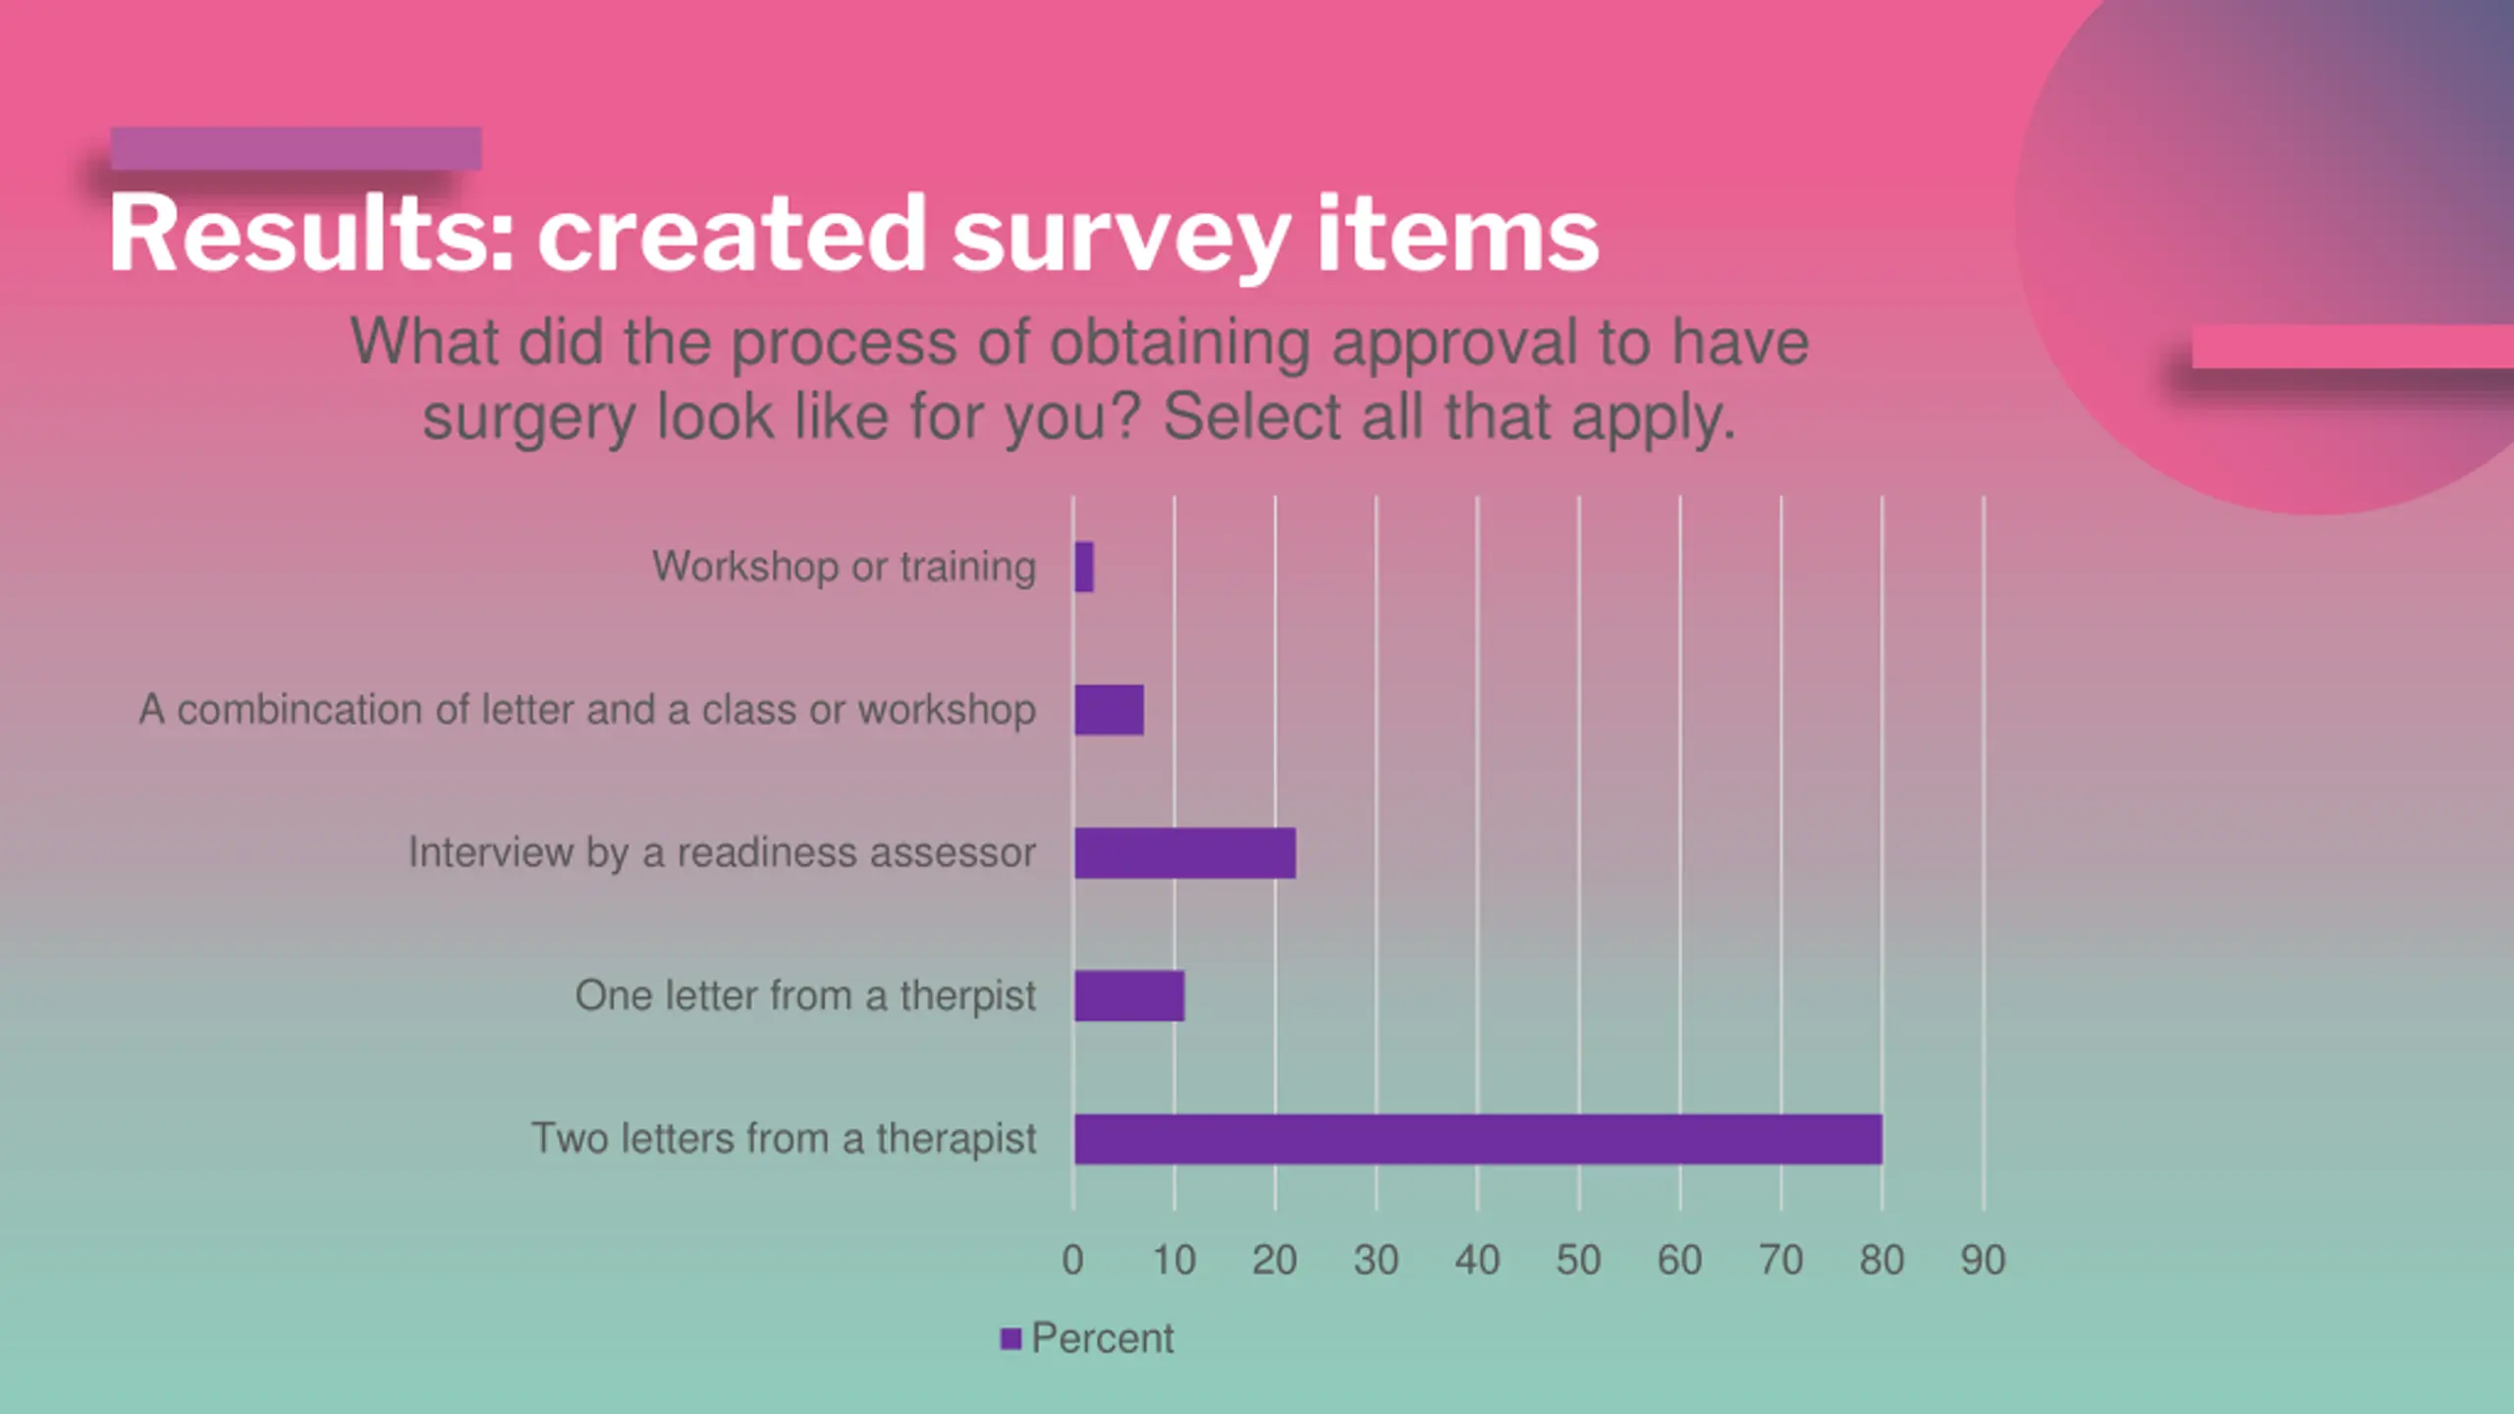2514x1414 pixels.
Task: Click the slide title Results: created survey items
Action: click(853, 234)
